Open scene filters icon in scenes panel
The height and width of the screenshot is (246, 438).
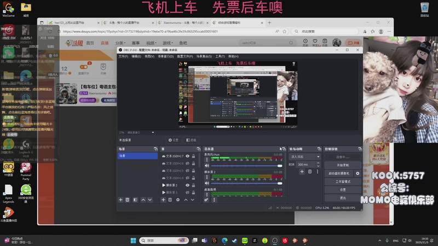[x=135, y=200]
